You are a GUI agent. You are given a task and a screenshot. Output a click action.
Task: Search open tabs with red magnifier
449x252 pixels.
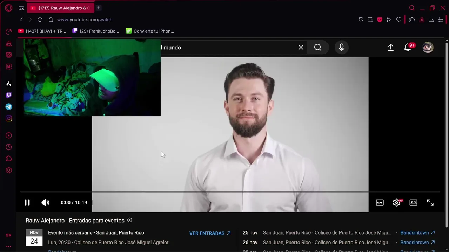(x=412, y=8)
